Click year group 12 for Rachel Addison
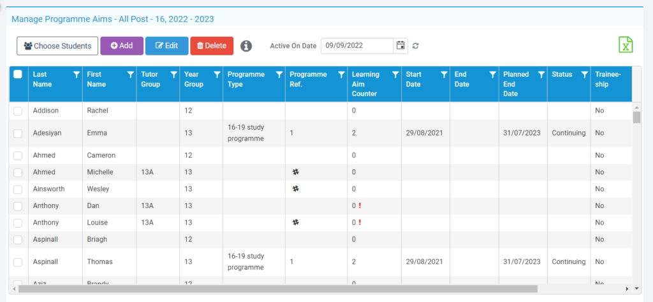This screenshot has height=302, width=653. click(188, 111)
